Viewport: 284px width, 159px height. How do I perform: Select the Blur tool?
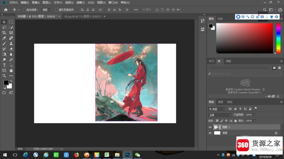coord(11,54)
